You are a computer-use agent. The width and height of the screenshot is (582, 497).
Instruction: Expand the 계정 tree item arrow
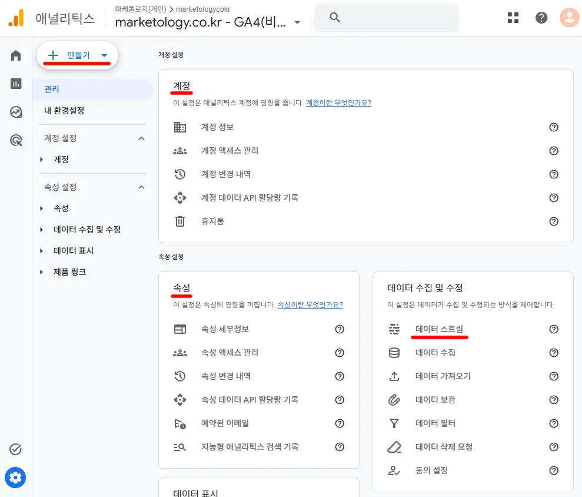coord(41,160)
